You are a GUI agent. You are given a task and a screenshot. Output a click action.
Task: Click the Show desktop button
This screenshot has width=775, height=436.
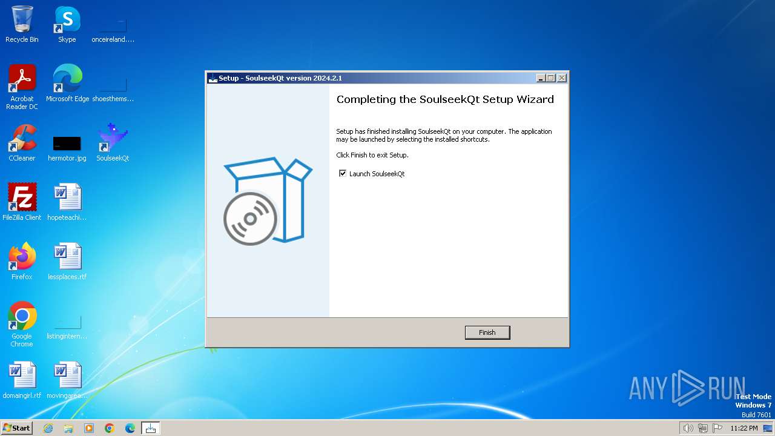pyautogui.click(x=768, y=428)
